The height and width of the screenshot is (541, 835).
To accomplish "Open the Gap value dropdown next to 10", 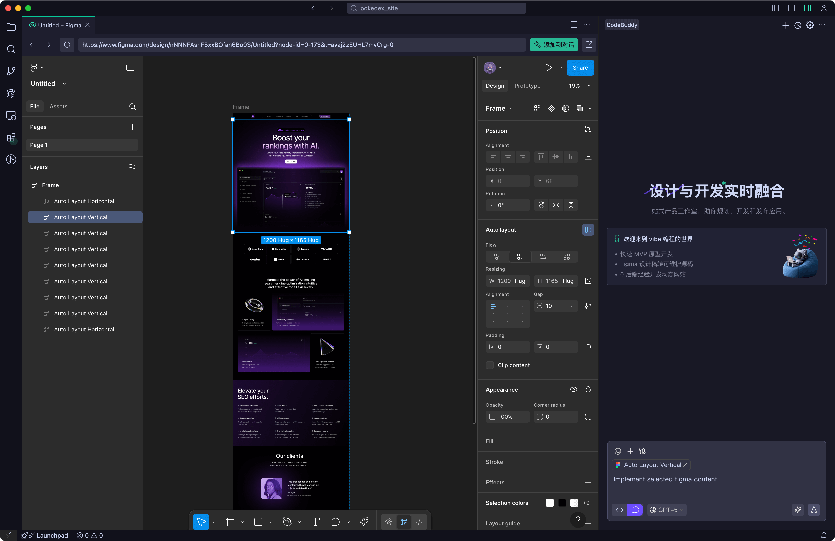I will coord(572,306).
